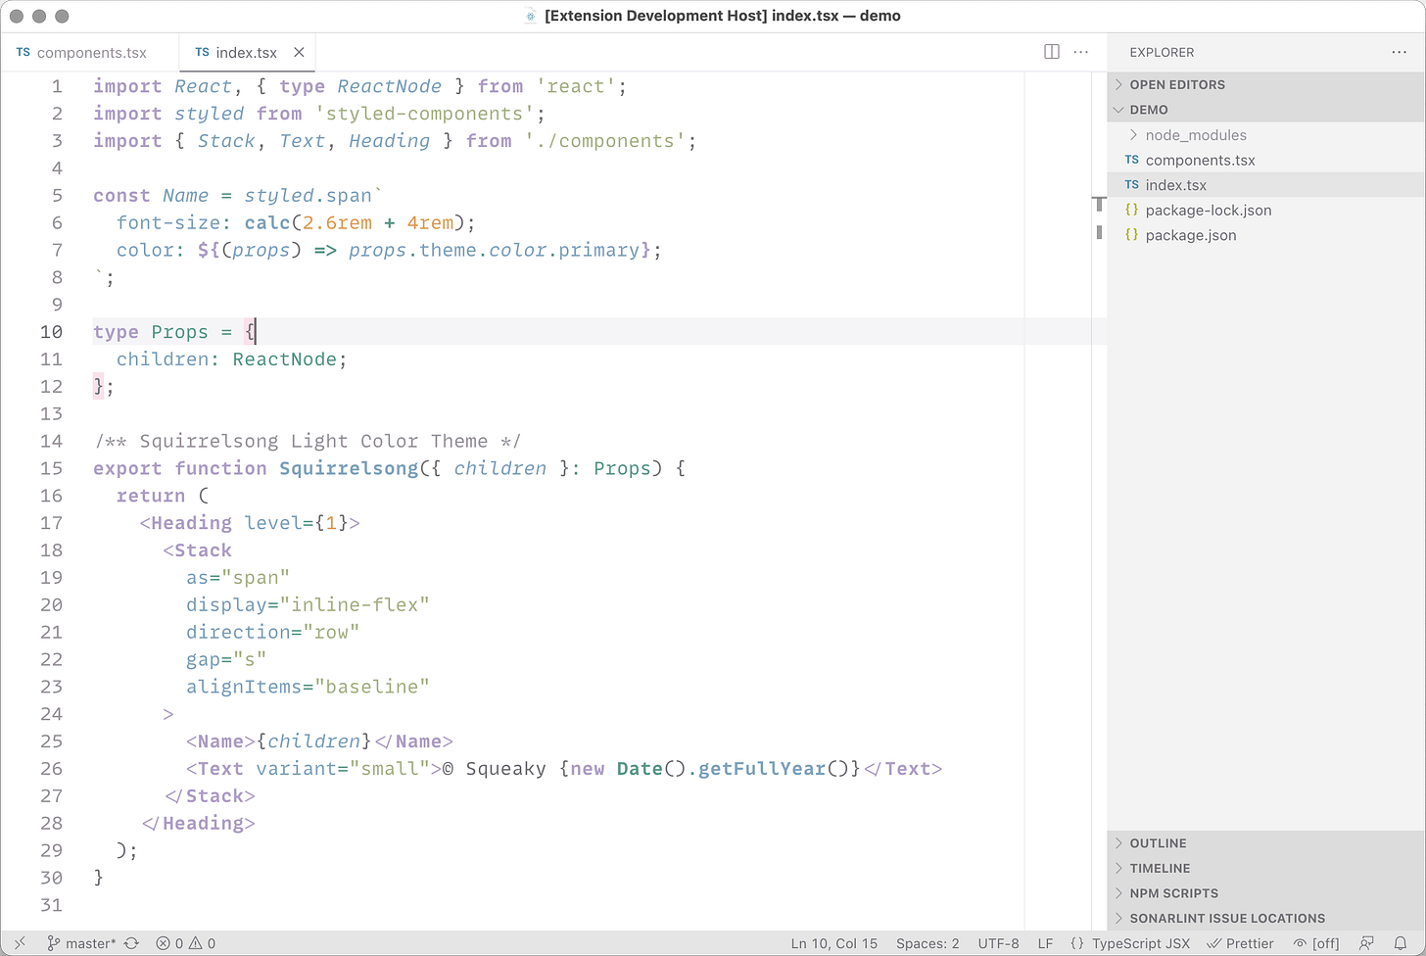Click the file icon in window title
The image size is (1426, 956).
pos(531,17)
